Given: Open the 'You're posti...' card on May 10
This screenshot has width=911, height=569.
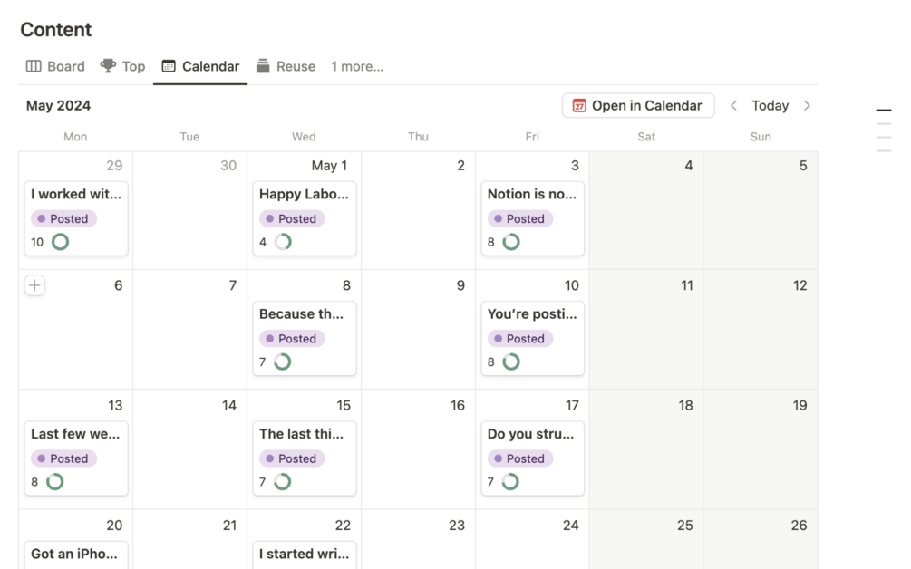Looking at the screenshot, I should pyautogui.click(x=531, y=314).
